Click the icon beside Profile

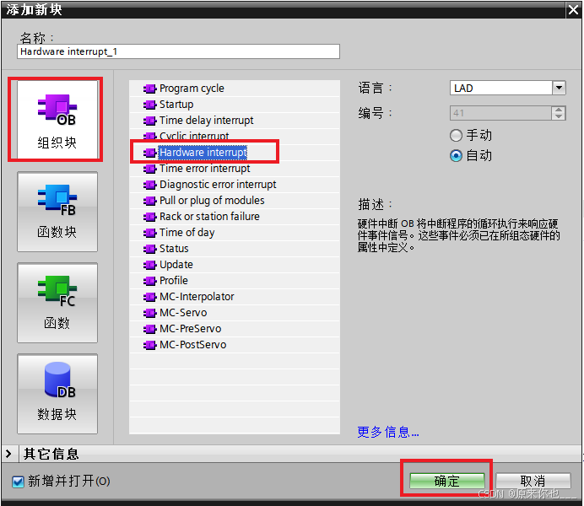149,281
